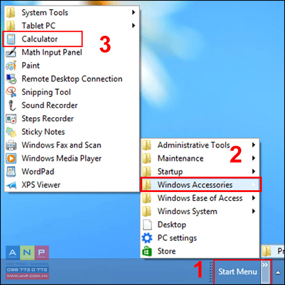
Task: Click the PC settings gear icon
Action: click(x=147, y=238)
